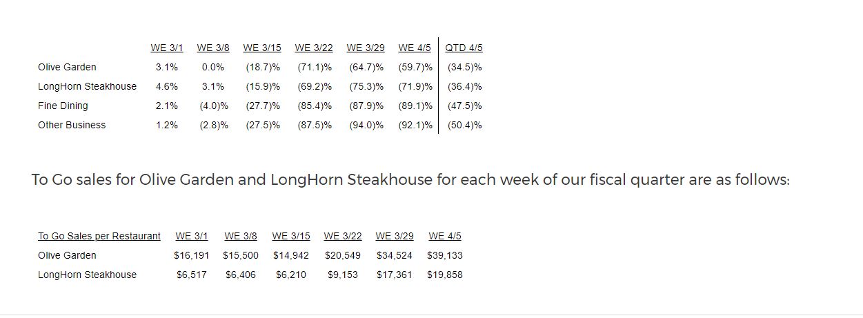
Task: Select the (50.4)% Other Business QTD cell
Action: [x=464, y=125]
